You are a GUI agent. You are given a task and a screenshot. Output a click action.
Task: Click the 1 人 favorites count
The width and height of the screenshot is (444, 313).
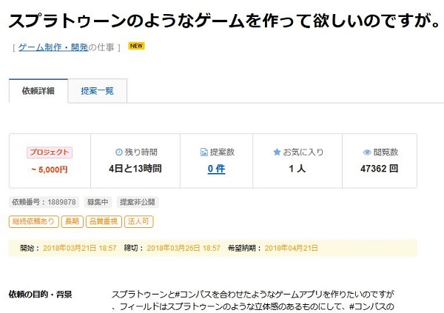coord(297,169)
